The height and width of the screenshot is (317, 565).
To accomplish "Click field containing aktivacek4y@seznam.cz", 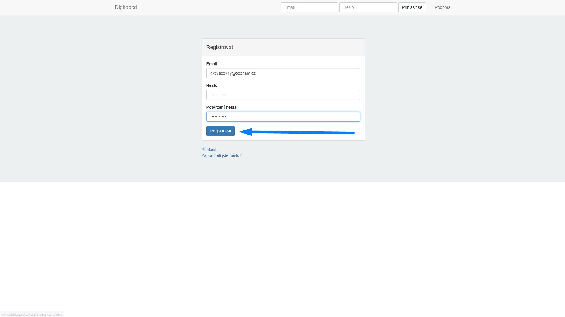I will tap(283, 73).
